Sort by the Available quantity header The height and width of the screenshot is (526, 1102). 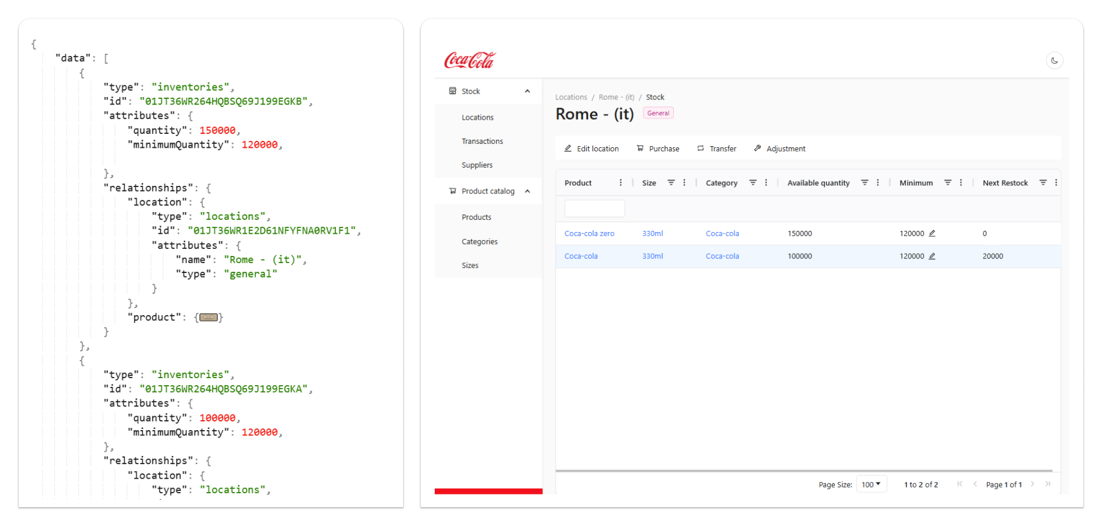click(818, 183)
